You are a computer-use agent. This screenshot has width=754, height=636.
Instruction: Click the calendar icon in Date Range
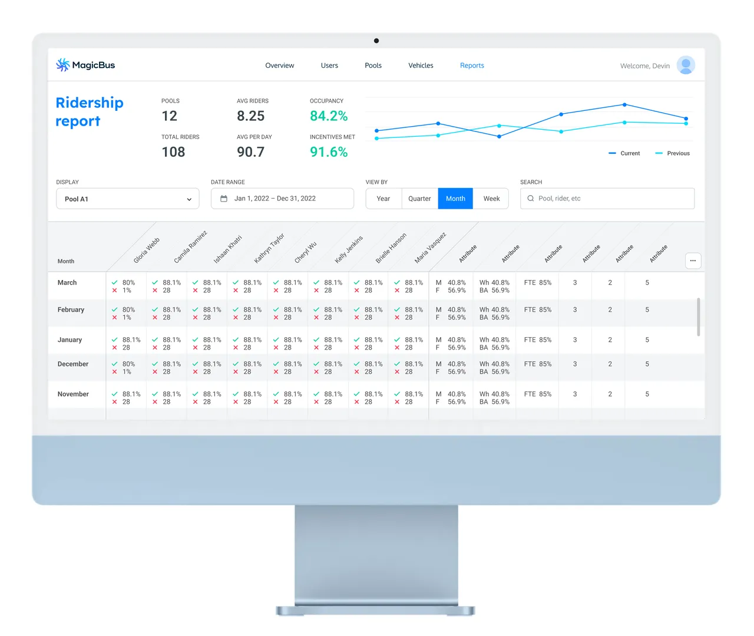pyautogui.click(x=224, y=199)
